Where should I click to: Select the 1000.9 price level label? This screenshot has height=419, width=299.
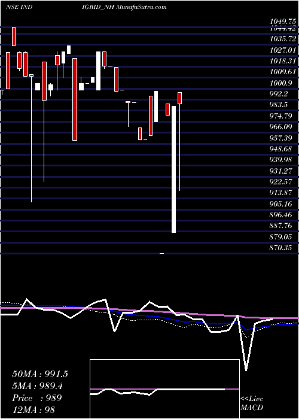pyautogui.click(x=280, y=83)
